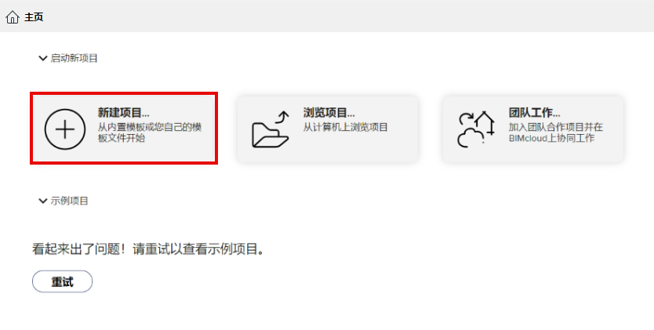
Task: Click the house outline in the Teamwork icon
Action: 485,122
